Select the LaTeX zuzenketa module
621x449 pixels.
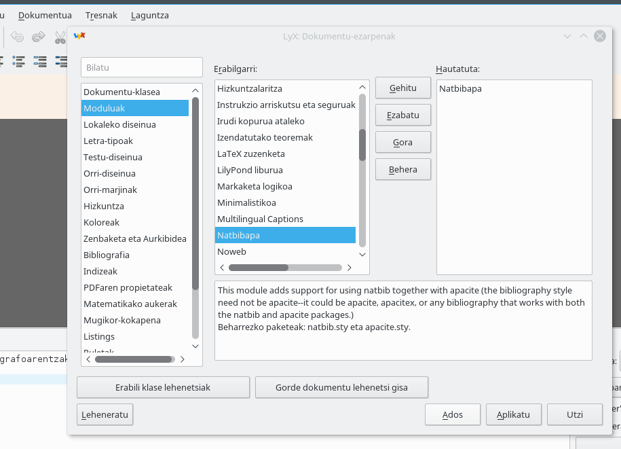point(285,154)
